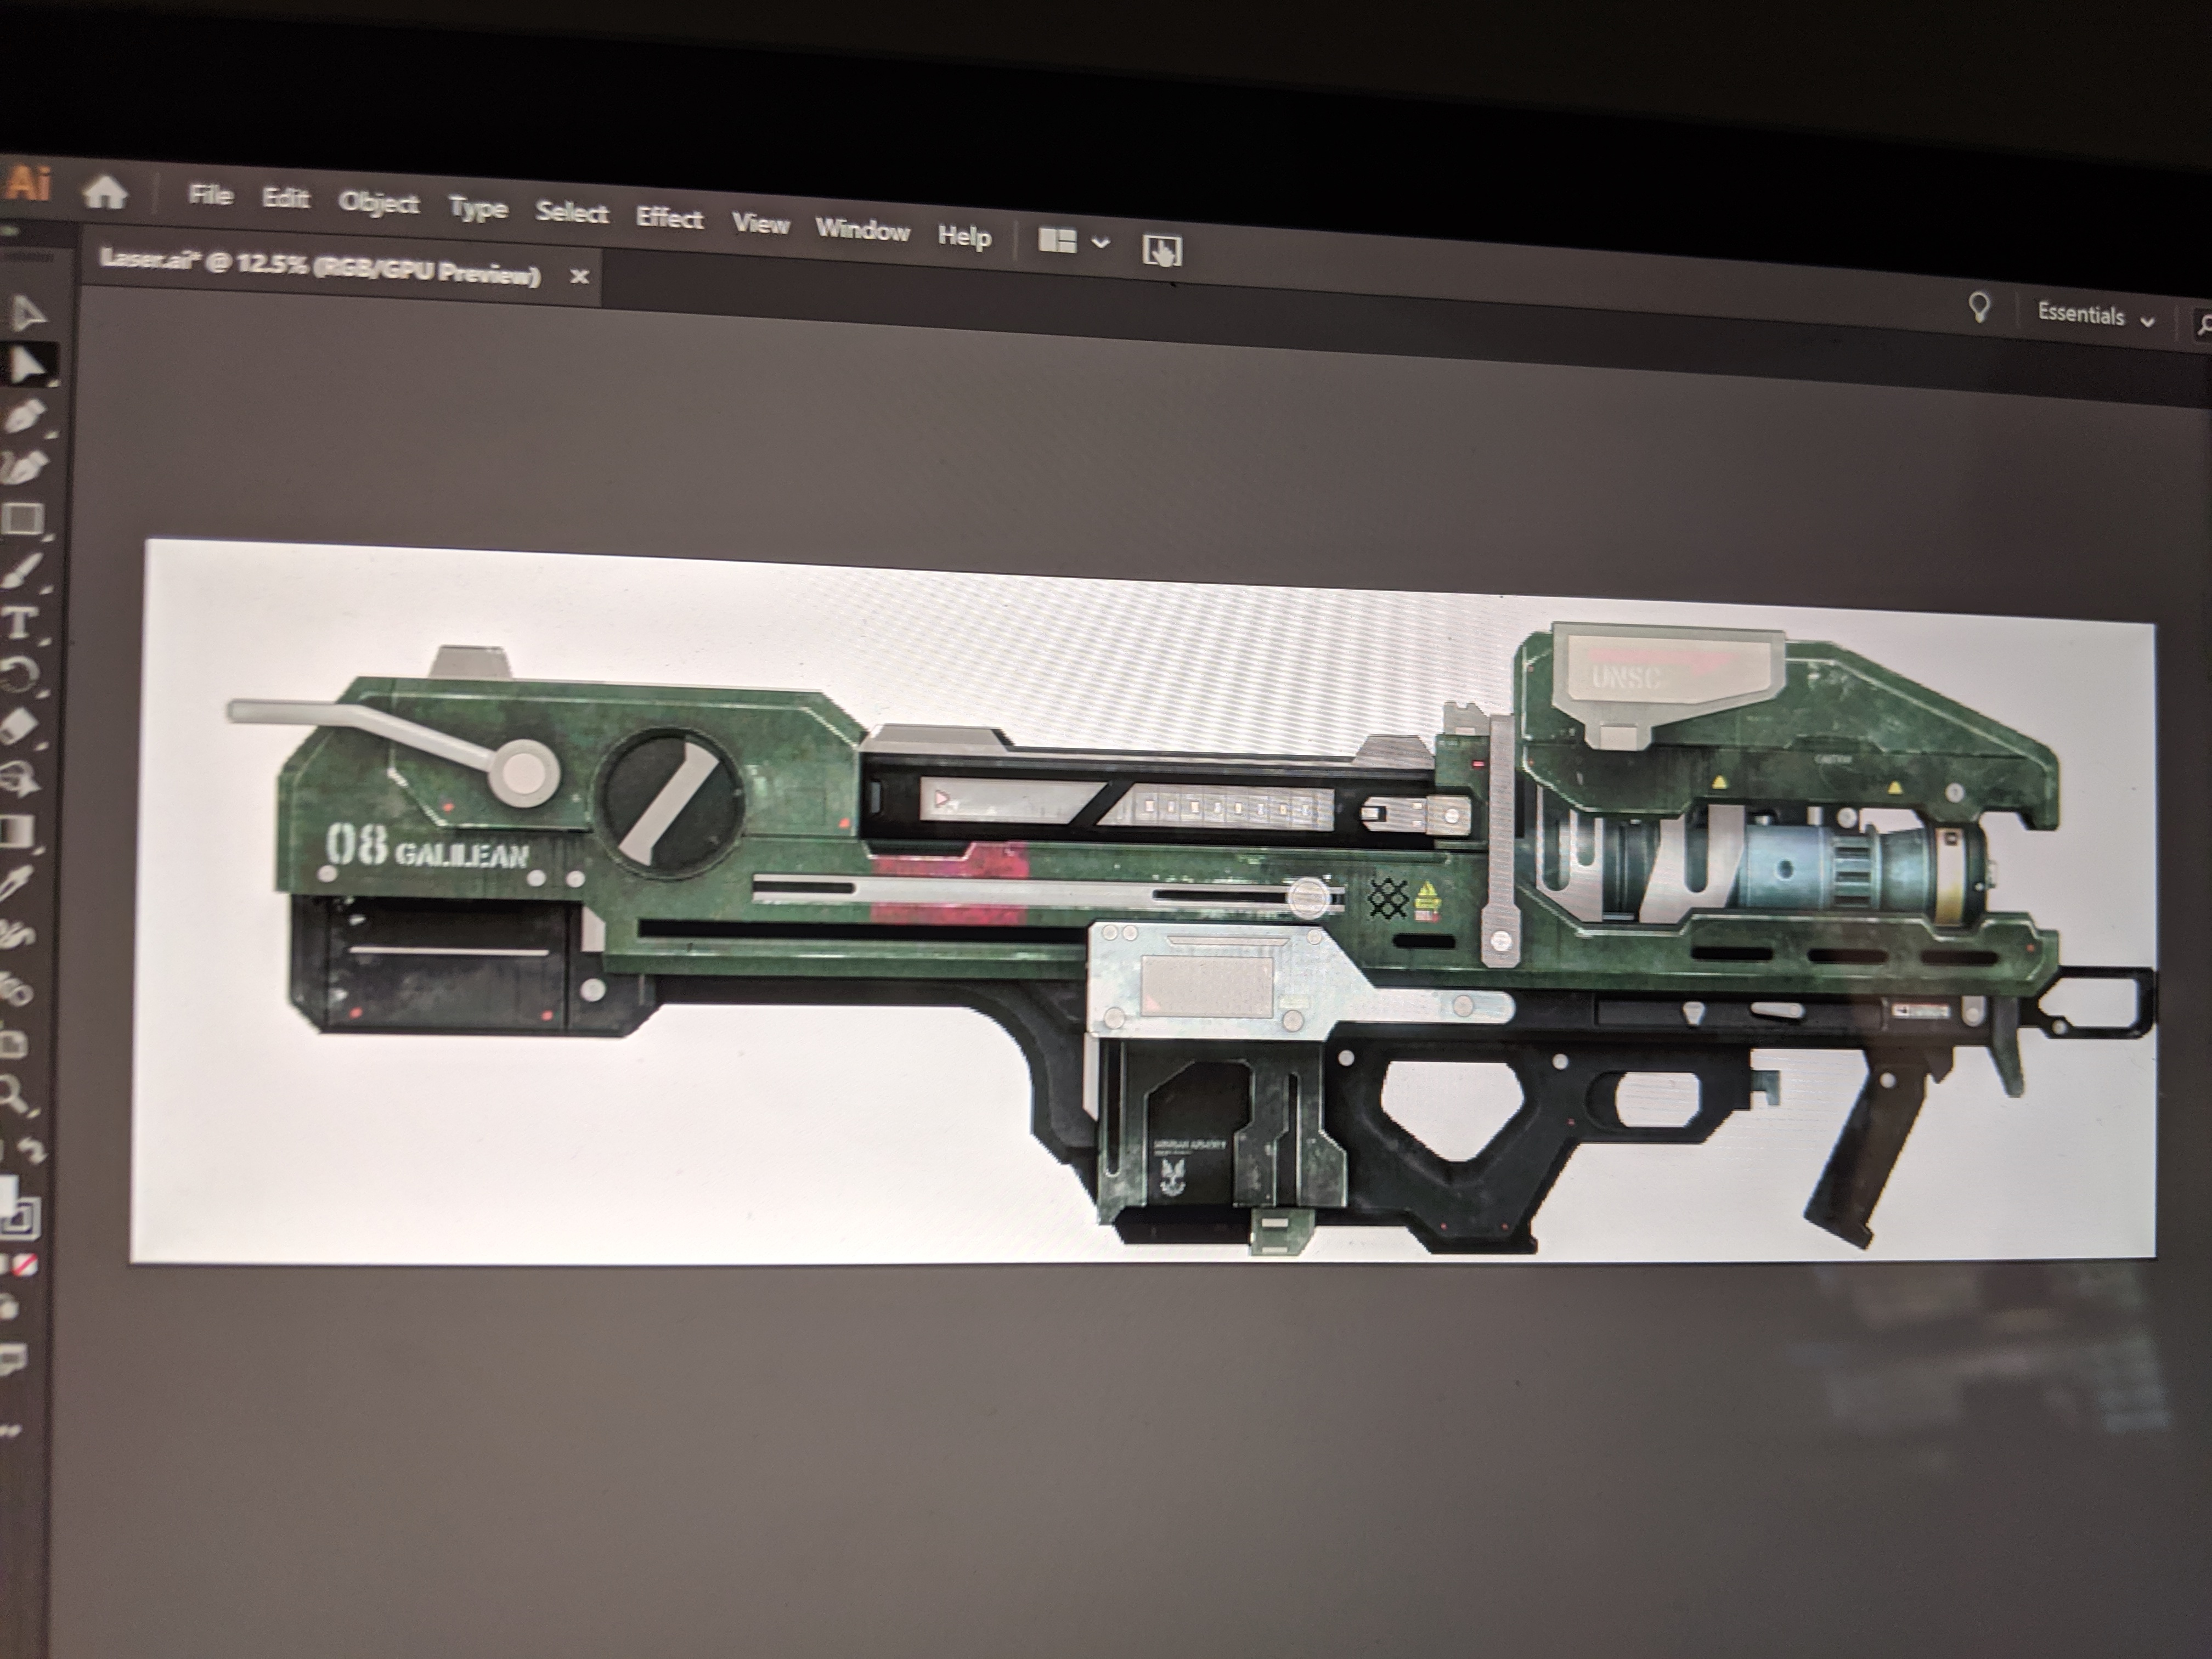Open the Essentials workspace switcher
Screen dimensions: 2212x1659
coord(2096,316)
